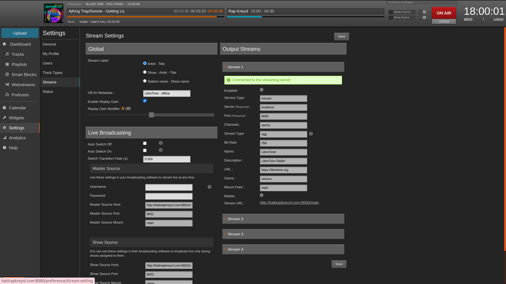Click the top Save button

341,37
